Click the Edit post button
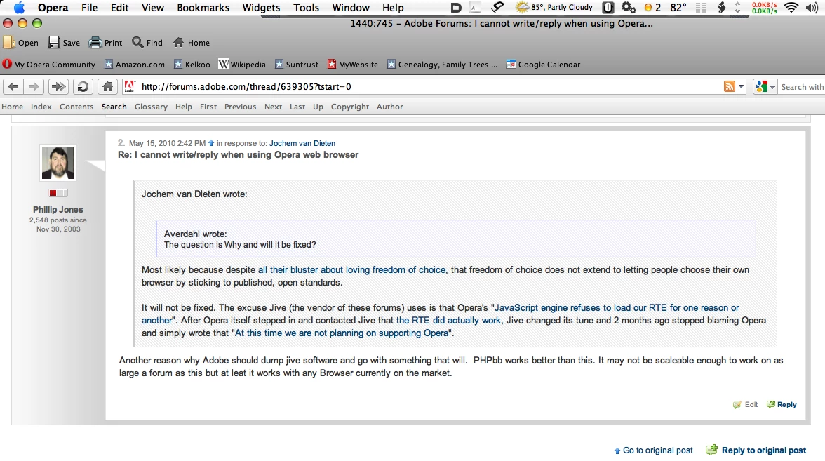Screen dimensions: 825x461 tap(746, 405)
